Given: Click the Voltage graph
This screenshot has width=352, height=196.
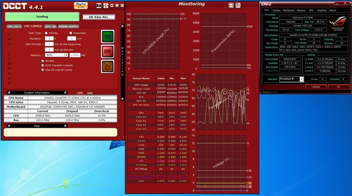Looking at the screenshot, I should click(221, 163).
